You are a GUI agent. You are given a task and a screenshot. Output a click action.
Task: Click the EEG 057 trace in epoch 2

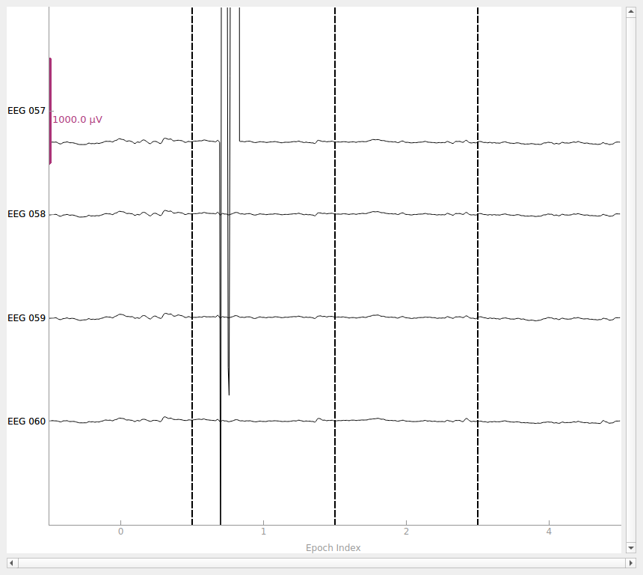[406, 142]
